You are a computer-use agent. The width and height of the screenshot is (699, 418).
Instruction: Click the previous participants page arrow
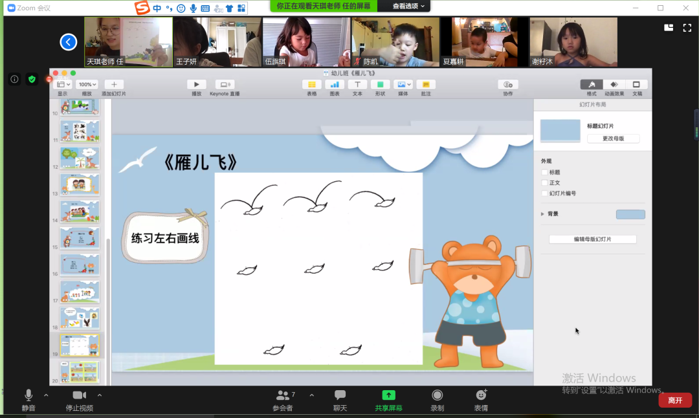click(x=68, y=42)
